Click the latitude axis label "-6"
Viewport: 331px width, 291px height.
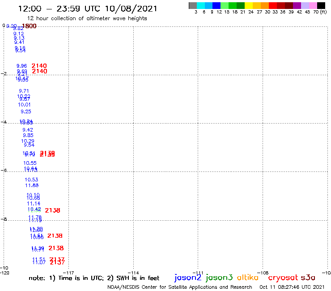[4, 170]
